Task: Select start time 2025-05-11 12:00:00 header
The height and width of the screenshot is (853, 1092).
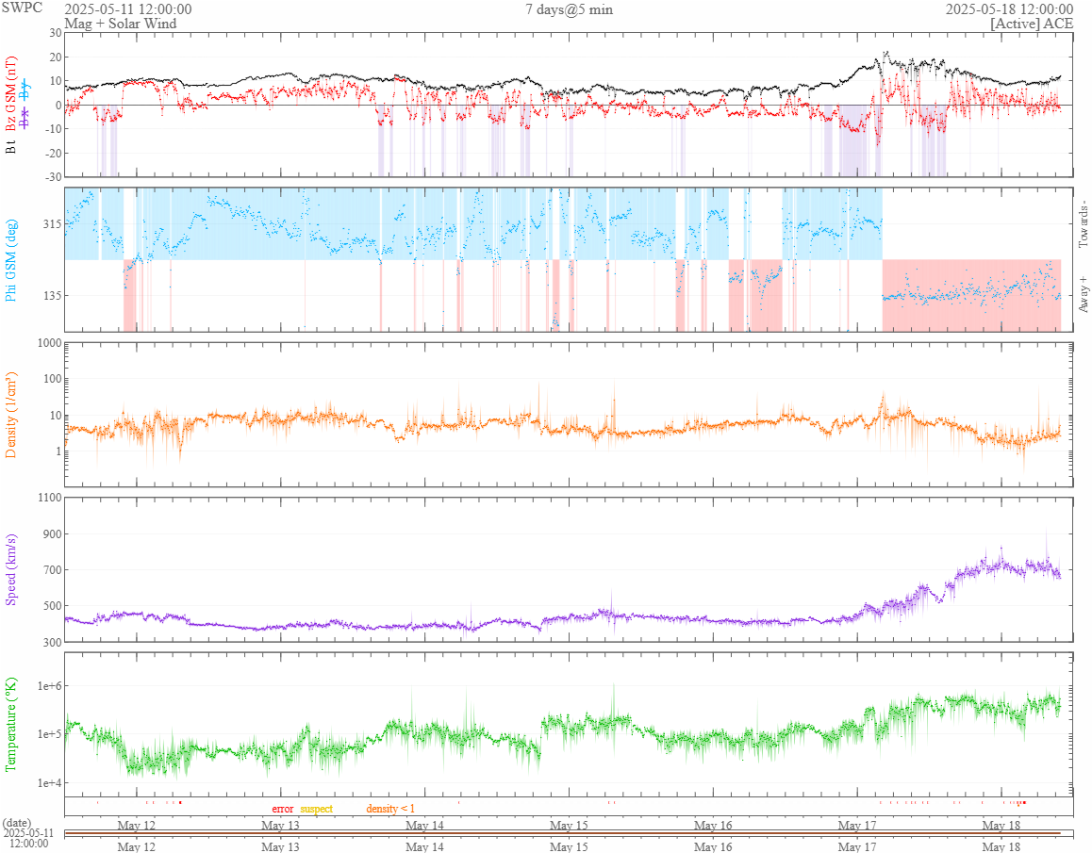Action: (x=128, y=9)
